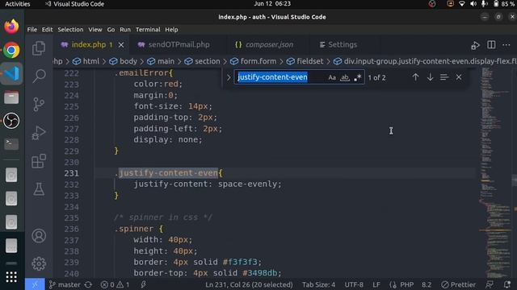Open the Manage gear in activity bar

(39, 263)
